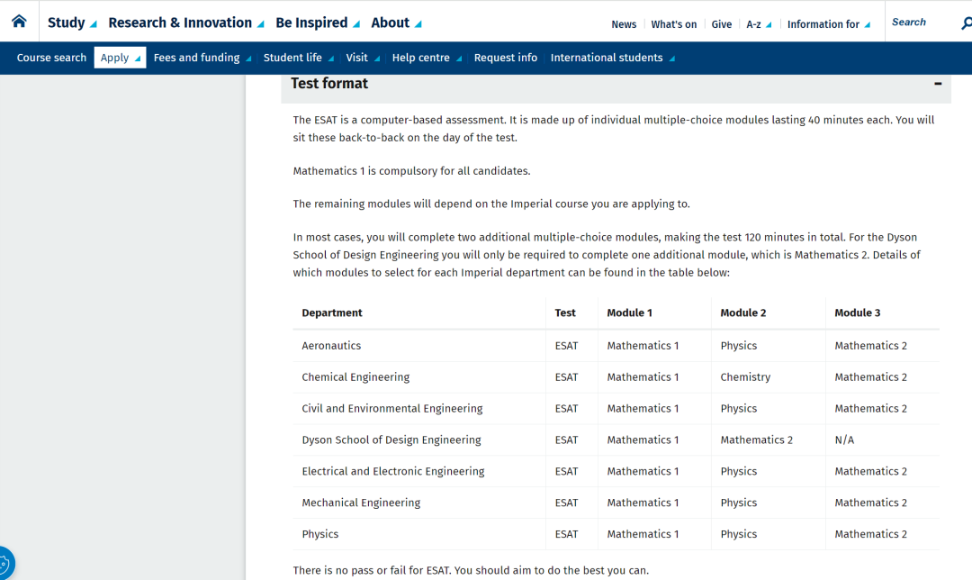
Task: Click the Mechanical Engineering row label
Action: point(361,503)
